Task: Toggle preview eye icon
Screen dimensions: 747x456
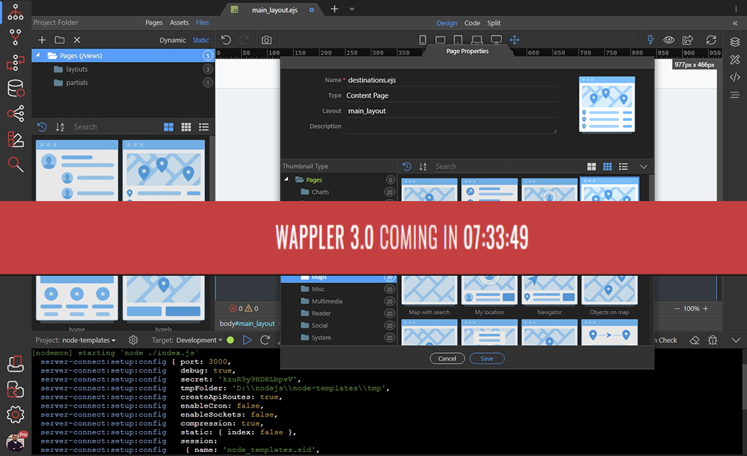Action: (x=669, y=40)
